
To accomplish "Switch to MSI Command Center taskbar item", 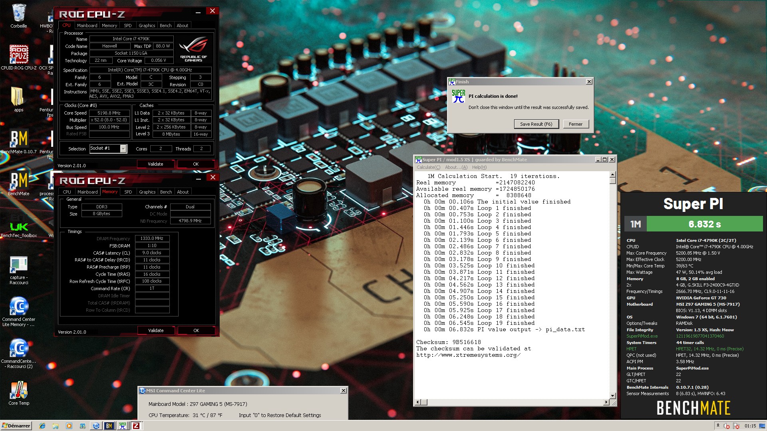I will coord(96,426).
